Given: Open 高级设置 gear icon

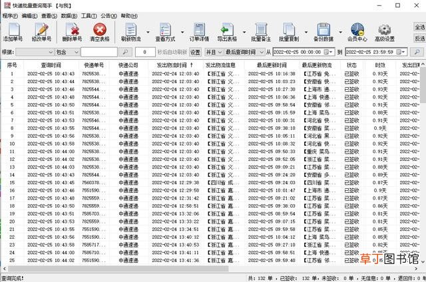Looking at the screenshot, I should (385, 32).
